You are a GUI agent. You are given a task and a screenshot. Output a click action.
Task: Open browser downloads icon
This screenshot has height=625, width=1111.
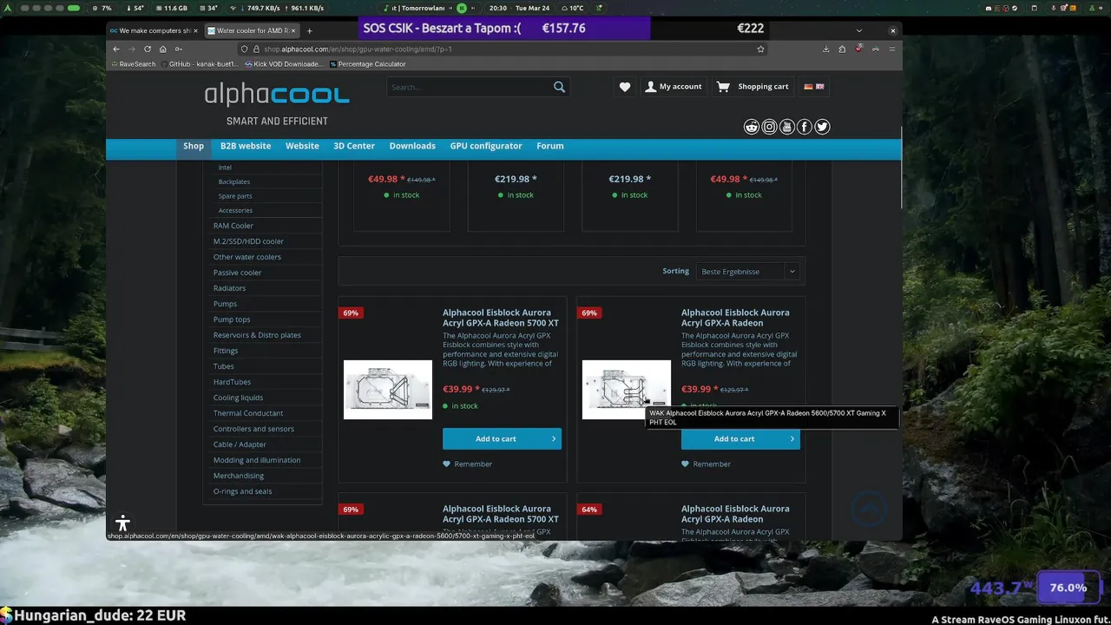pyautogui.click(x=825, y=49)
